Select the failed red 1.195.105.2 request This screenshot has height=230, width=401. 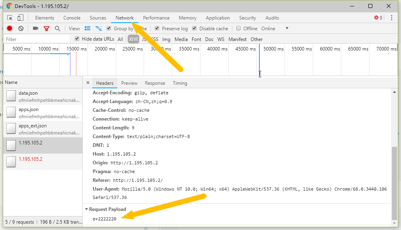click(x=43, y=162)
